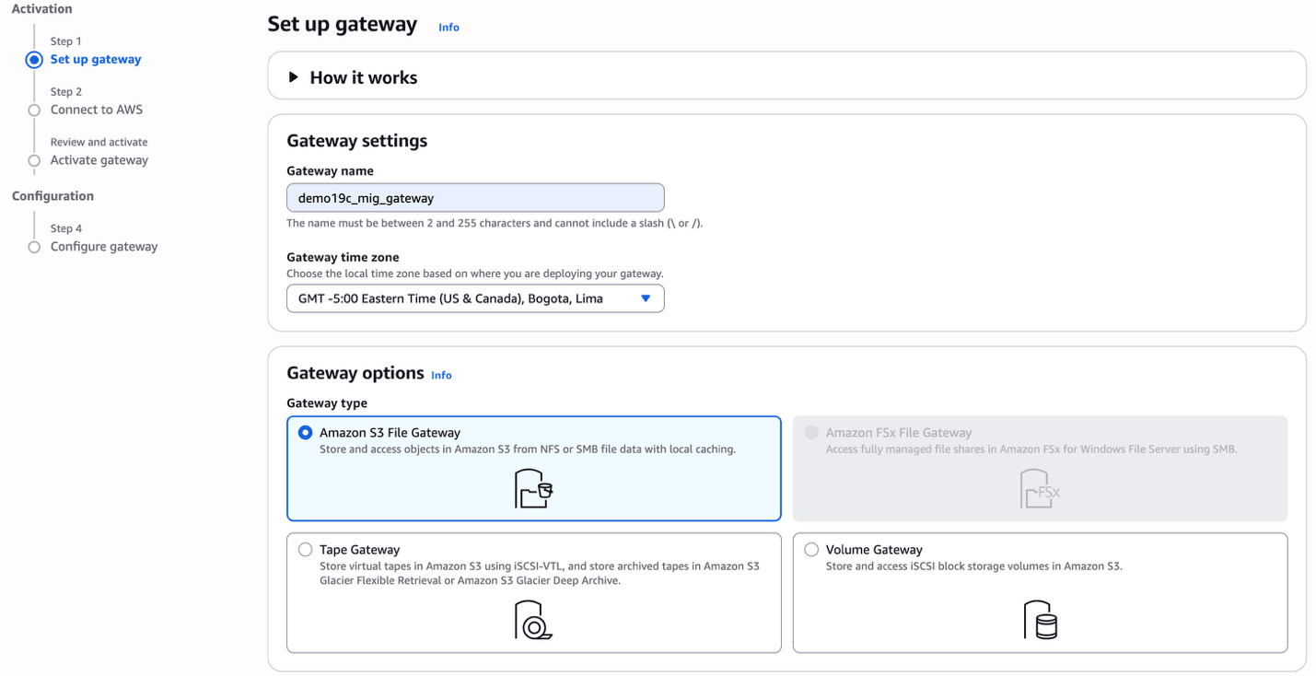Viewport: 1316px width, 676px height.
Task: Click the Amazon FSx File Gateway icon
Action: click(1039, 488)
